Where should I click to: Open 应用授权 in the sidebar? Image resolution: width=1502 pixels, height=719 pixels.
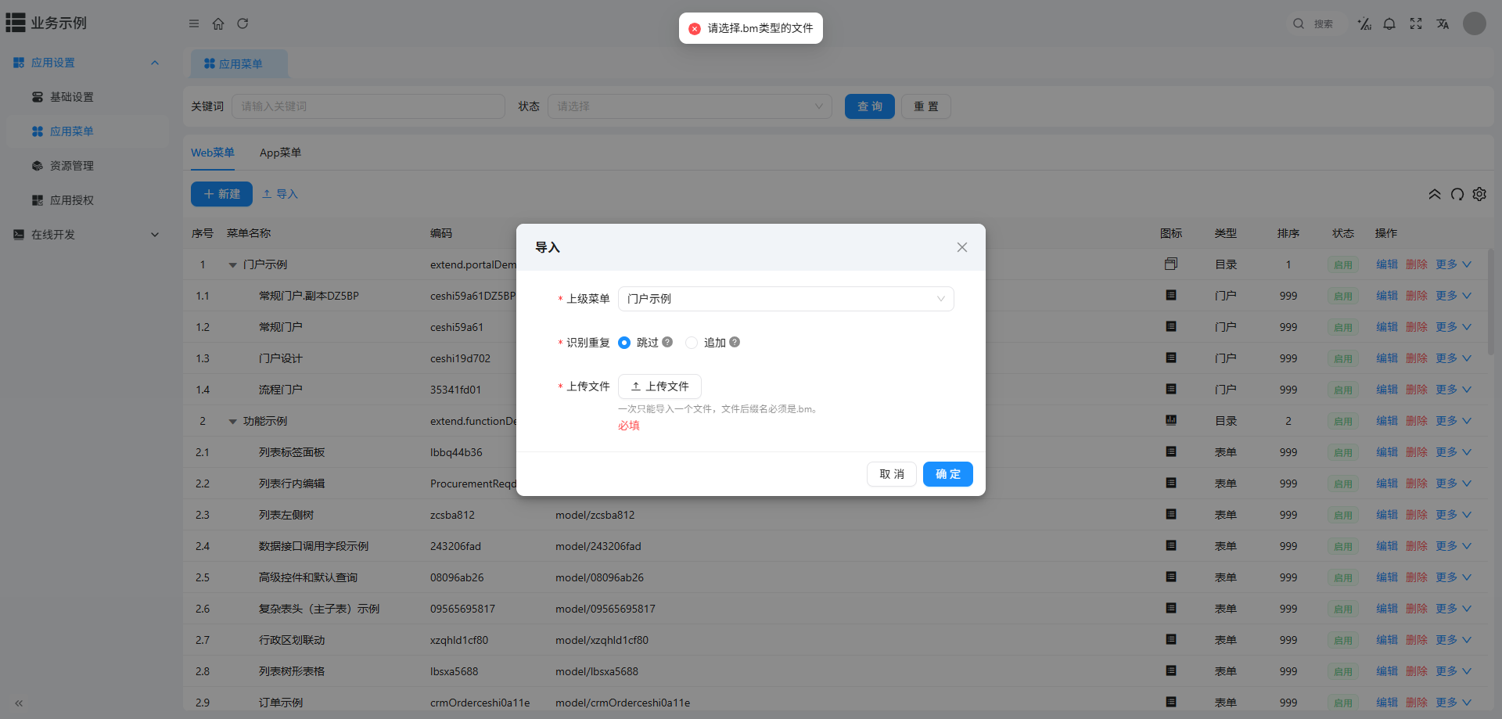click(88, 200)
